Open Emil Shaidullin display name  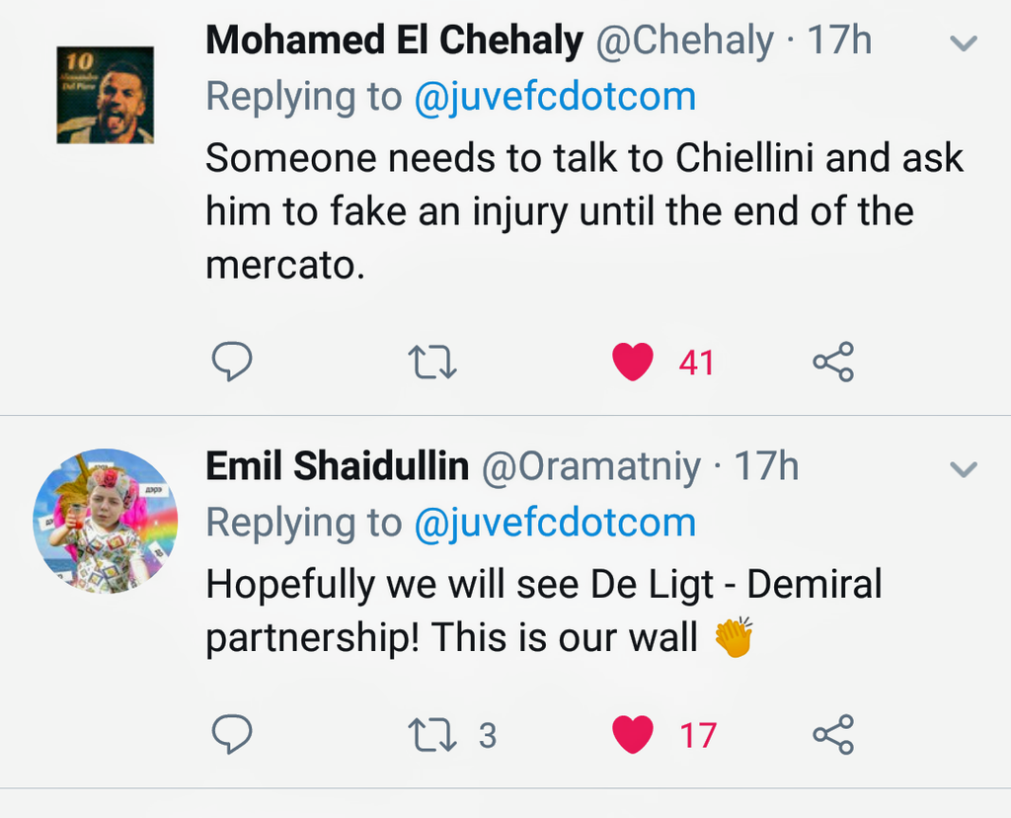click(x=338, y=466)
